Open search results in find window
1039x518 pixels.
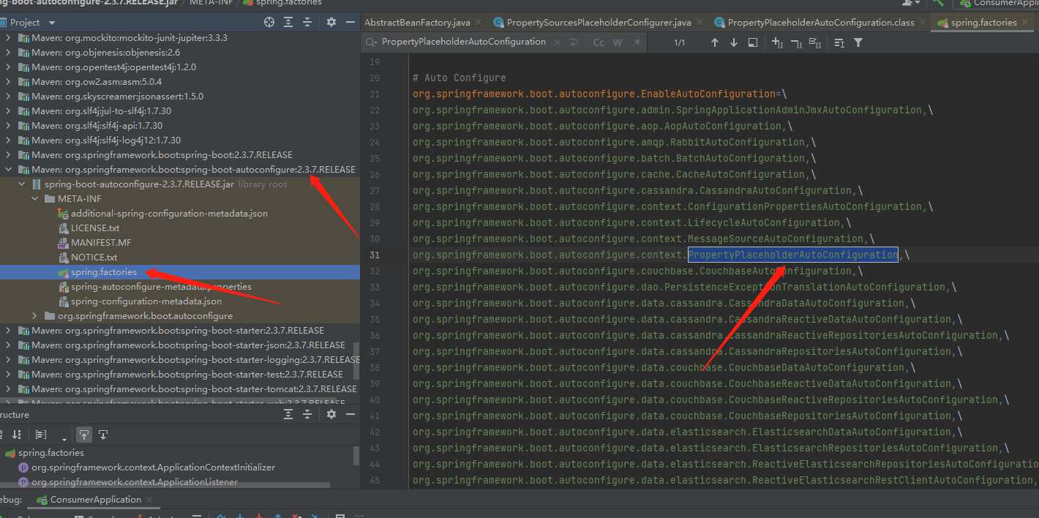point(753,42)
